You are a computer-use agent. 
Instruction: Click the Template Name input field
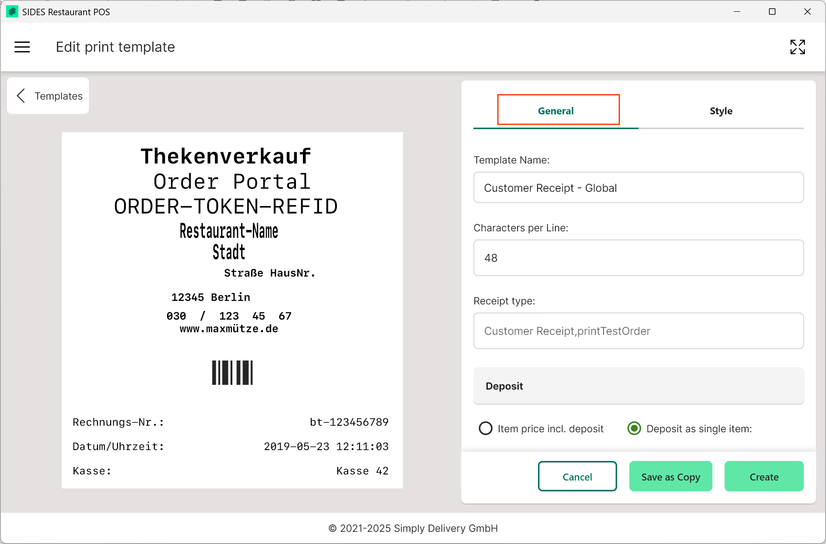(x=638, y=188)
